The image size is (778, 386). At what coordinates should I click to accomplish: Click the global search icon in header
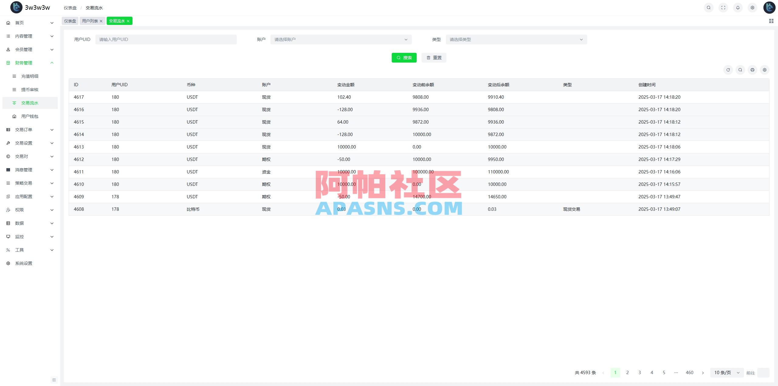[708, 7]
